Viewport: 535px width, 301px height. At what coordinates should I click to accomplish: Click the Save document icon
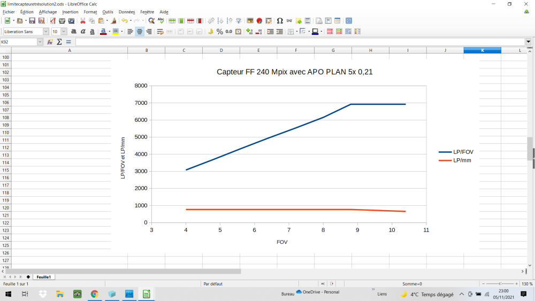click(x=32, y=21)
